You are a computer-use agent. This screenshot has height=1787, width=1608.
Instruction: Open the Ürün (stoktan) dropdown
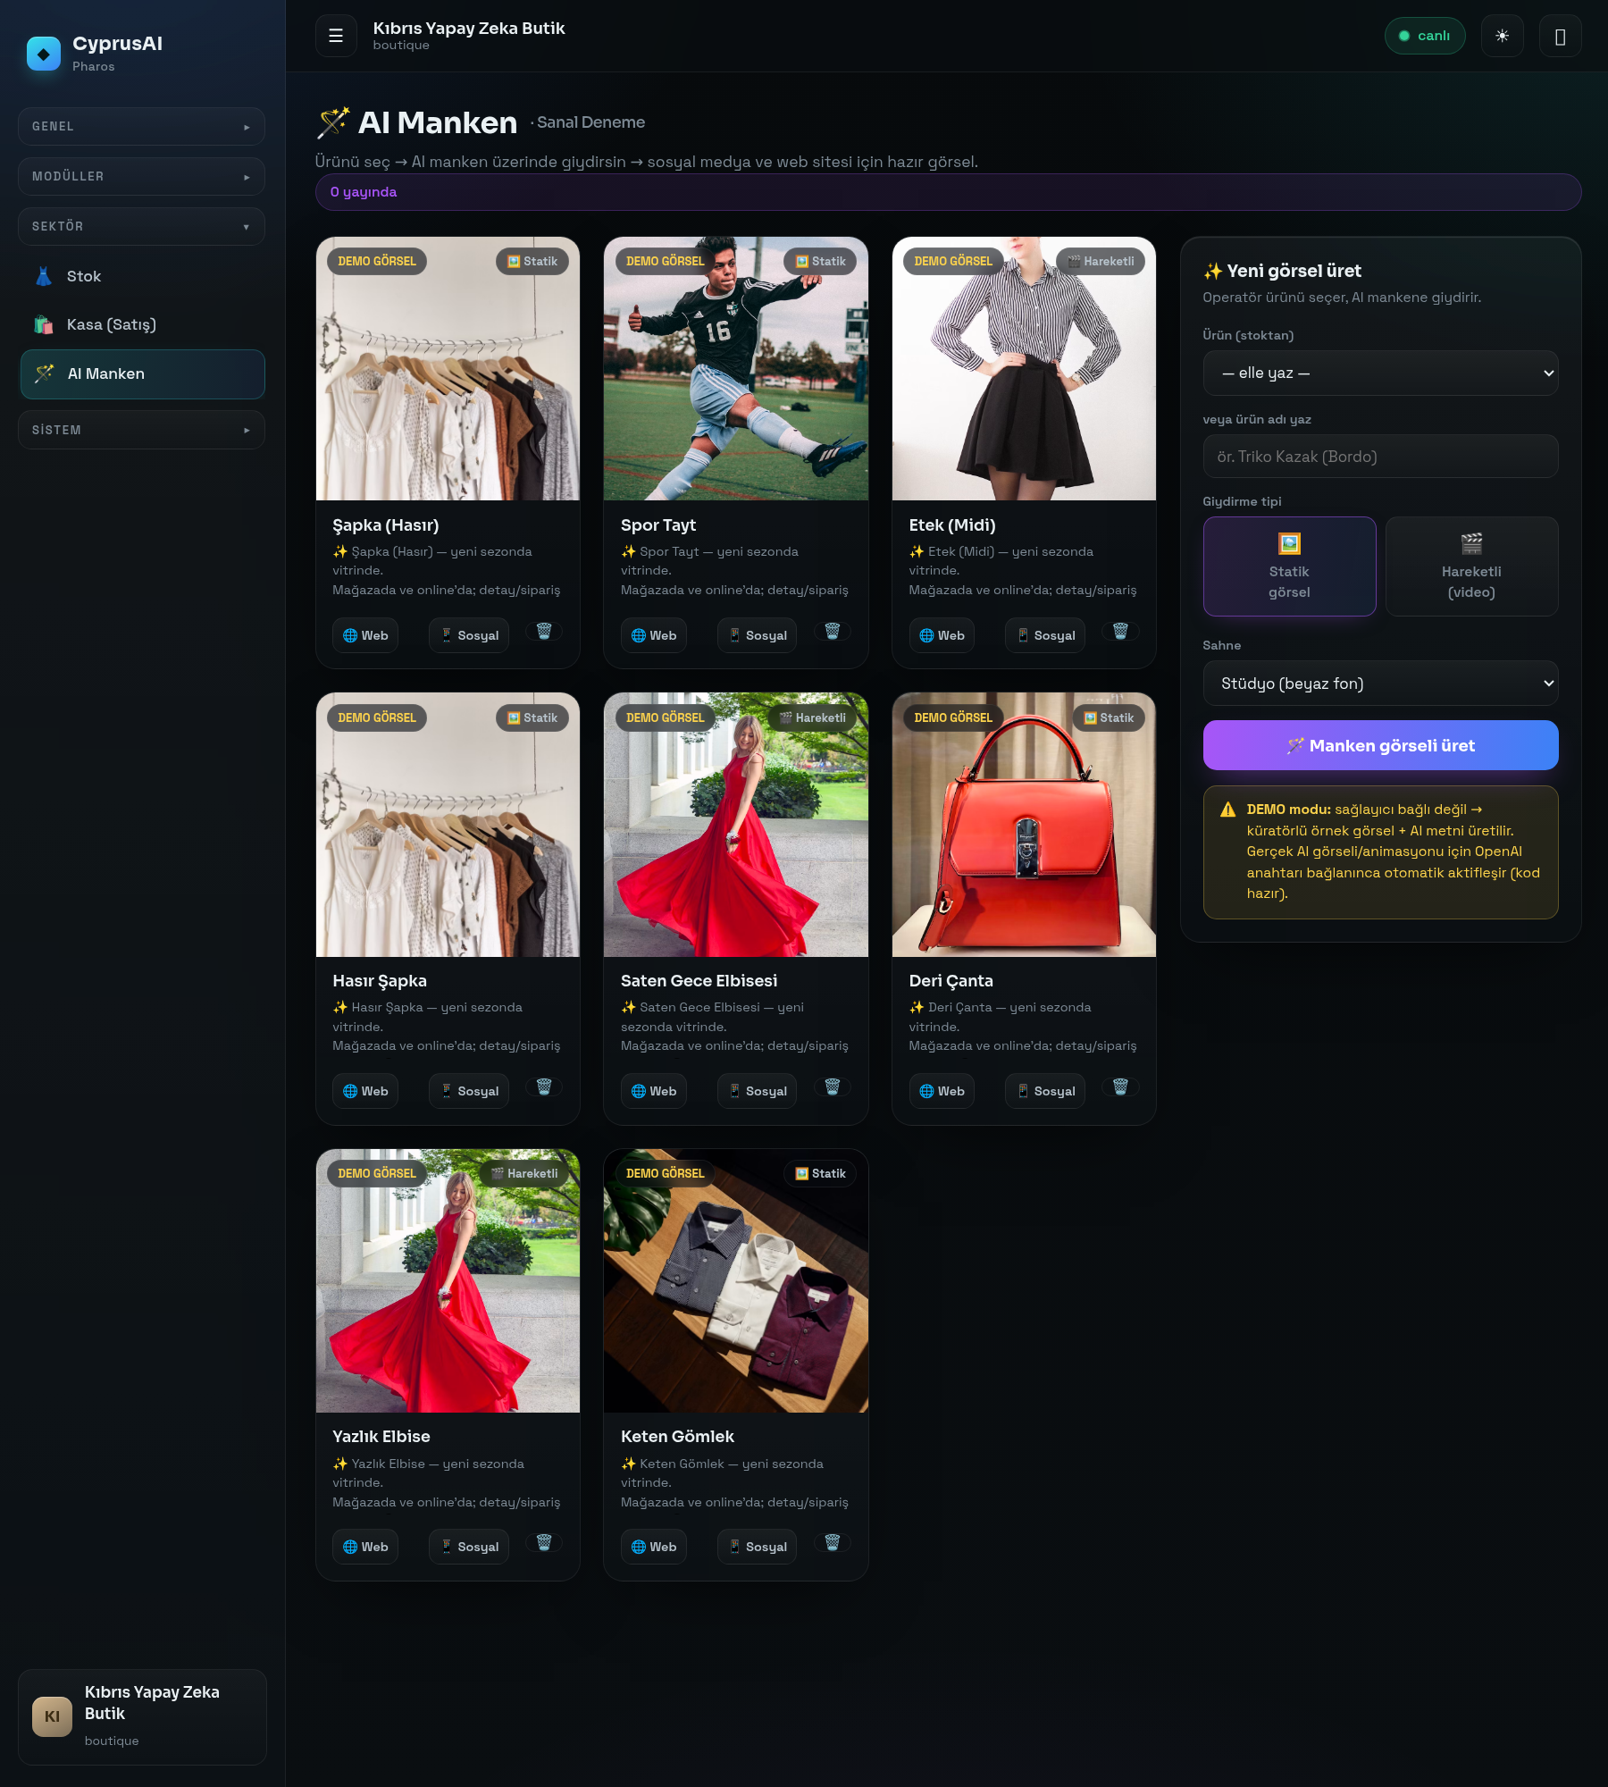pos(1380,373)
